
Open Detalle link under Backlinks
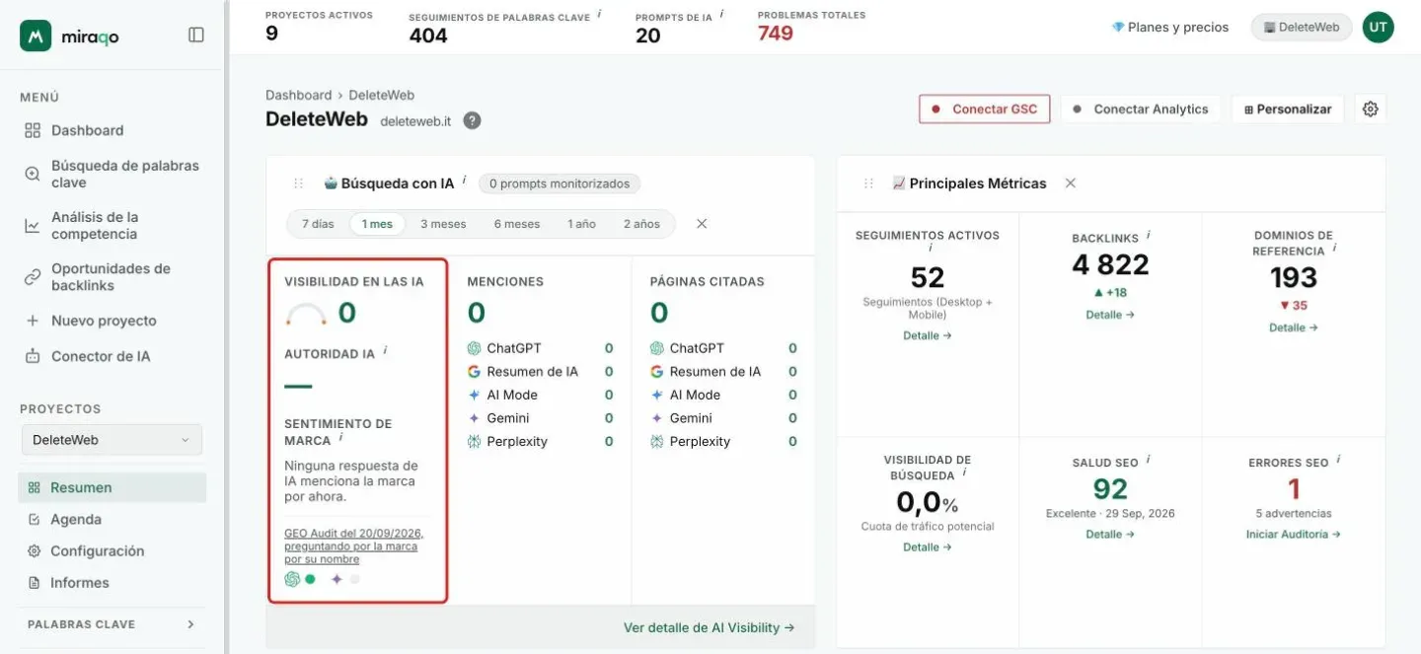[1110, 315]
